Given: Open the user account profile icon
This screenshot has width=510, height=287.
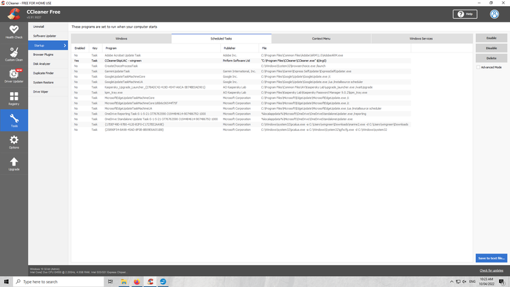Looking at the screenshot, I should [x=494, y=14].
